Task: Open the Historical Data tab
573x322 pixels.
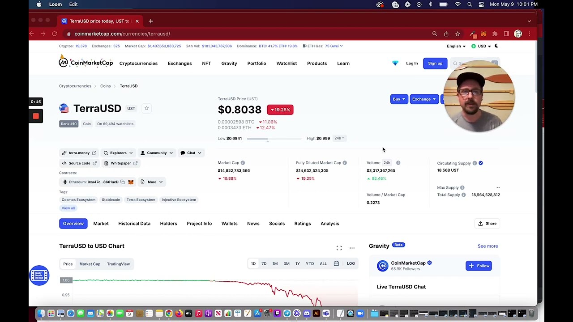Action: [x=134, y=224]
